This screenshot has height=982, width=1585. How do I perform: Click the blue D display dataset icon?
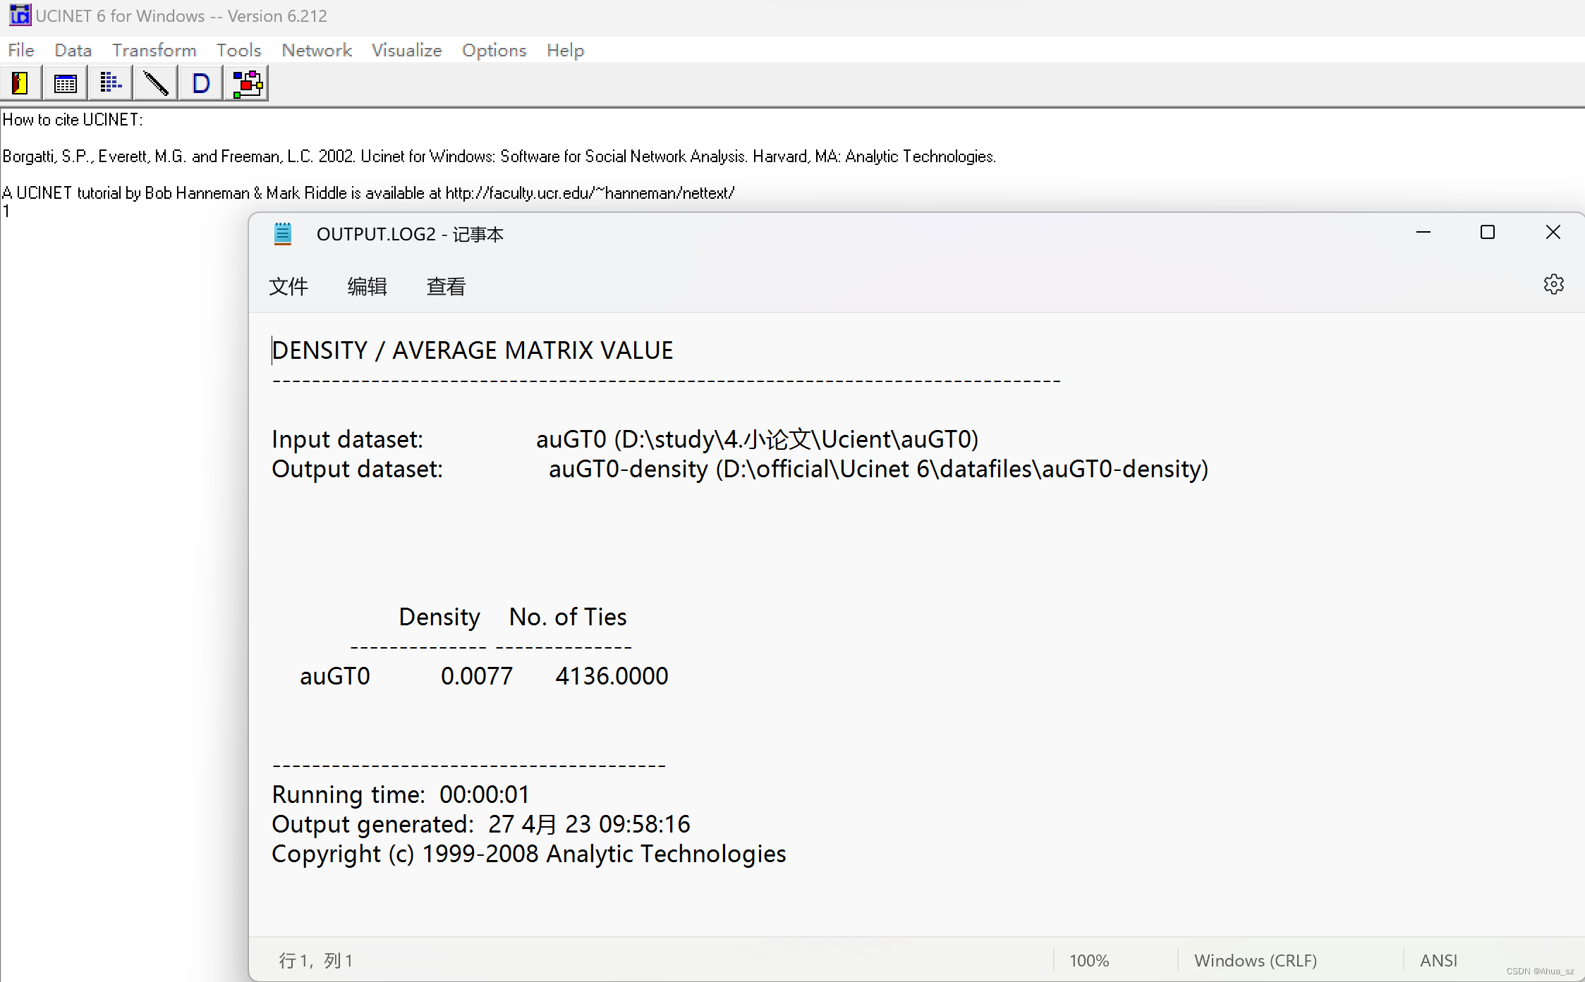(x=200, y=83)
